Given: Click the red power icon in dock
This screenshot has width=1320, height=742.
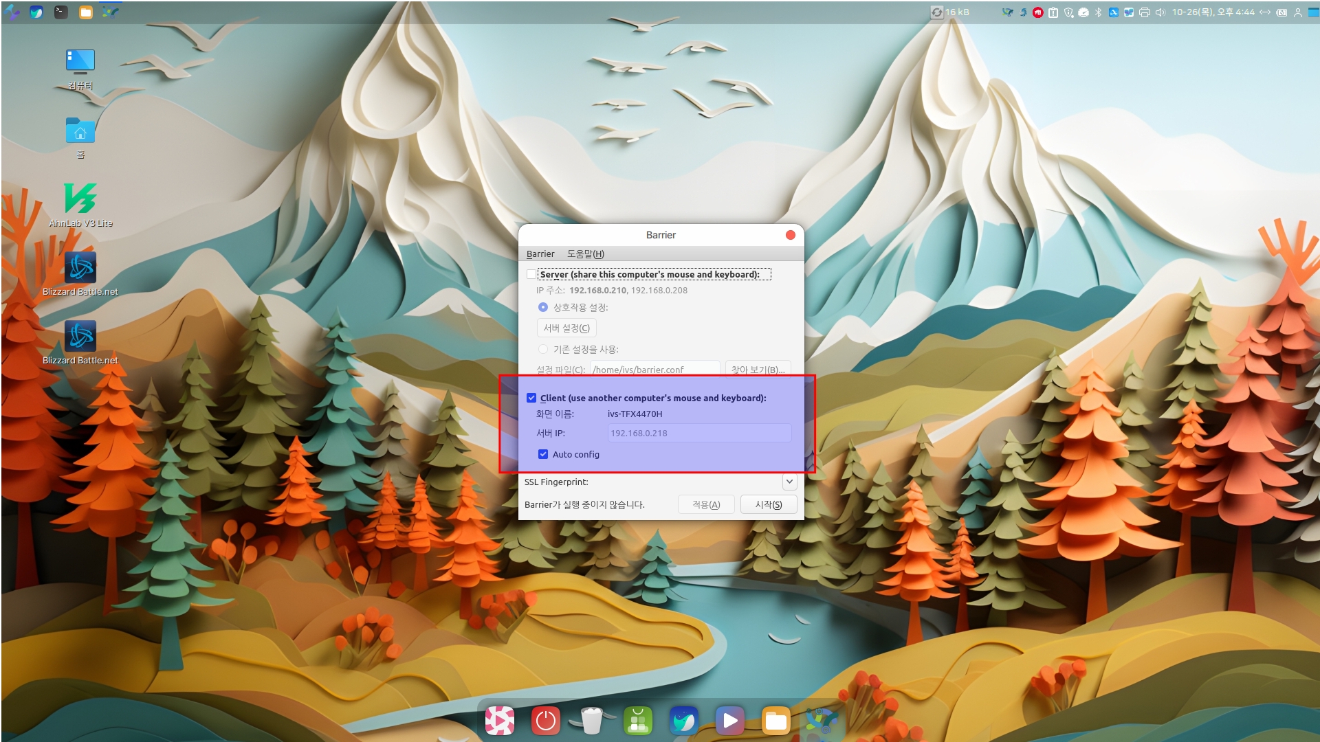Looking at the screenshot, I should tap(545, 721).
